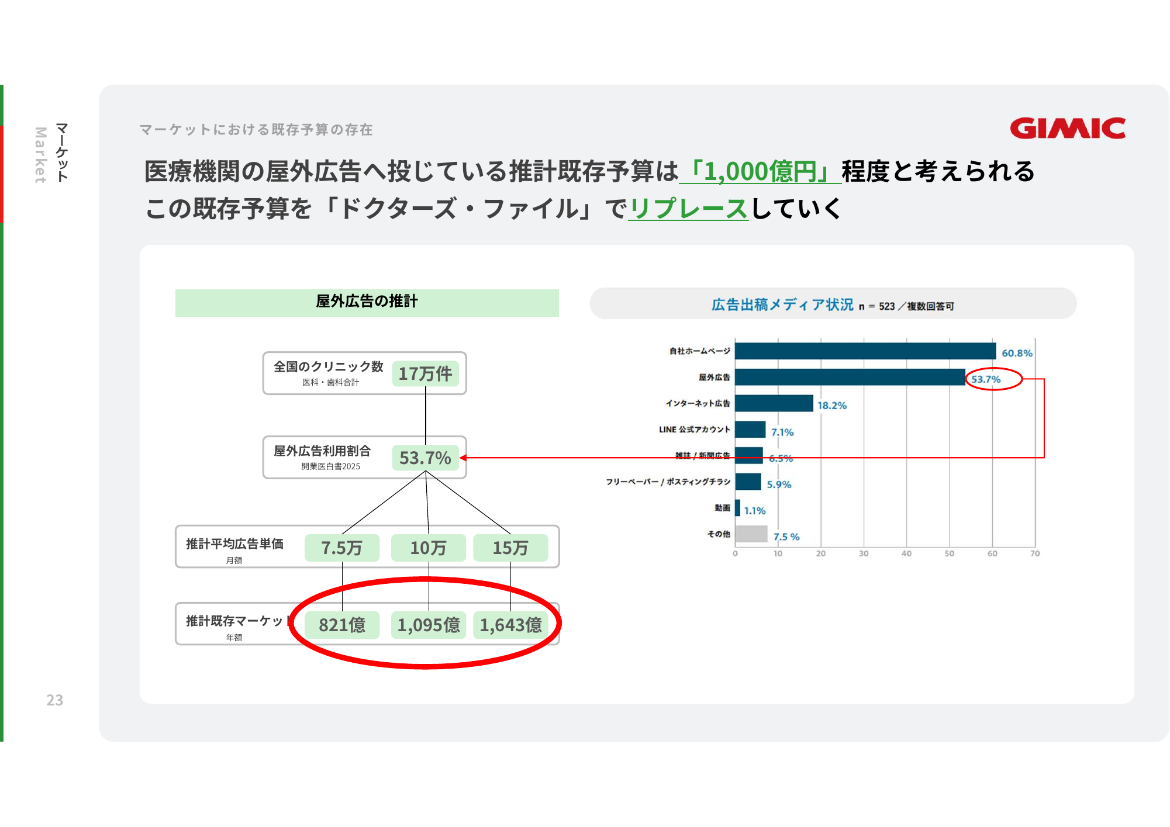Click the 821億 market estimate
The width and height of the screenshot is (1170, 827).
click(342, 625)
